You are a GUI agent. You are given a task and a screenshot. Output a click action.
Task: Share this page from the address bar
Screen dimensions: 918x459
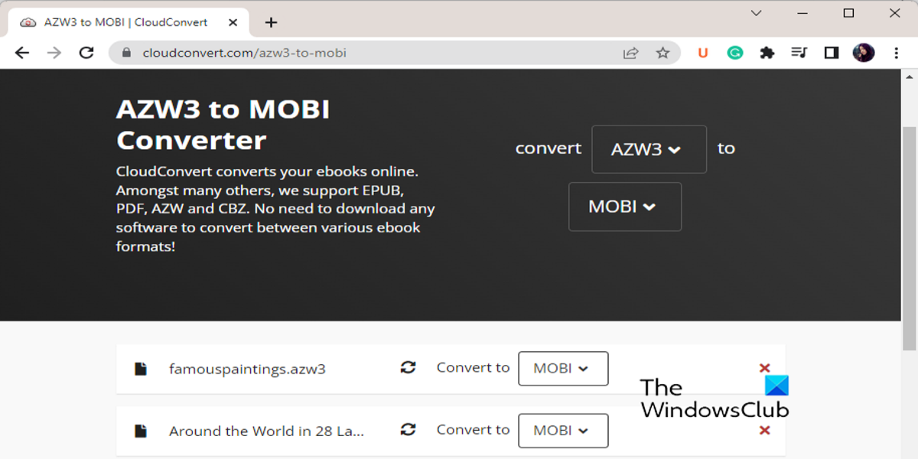click(x=631, y=53)
